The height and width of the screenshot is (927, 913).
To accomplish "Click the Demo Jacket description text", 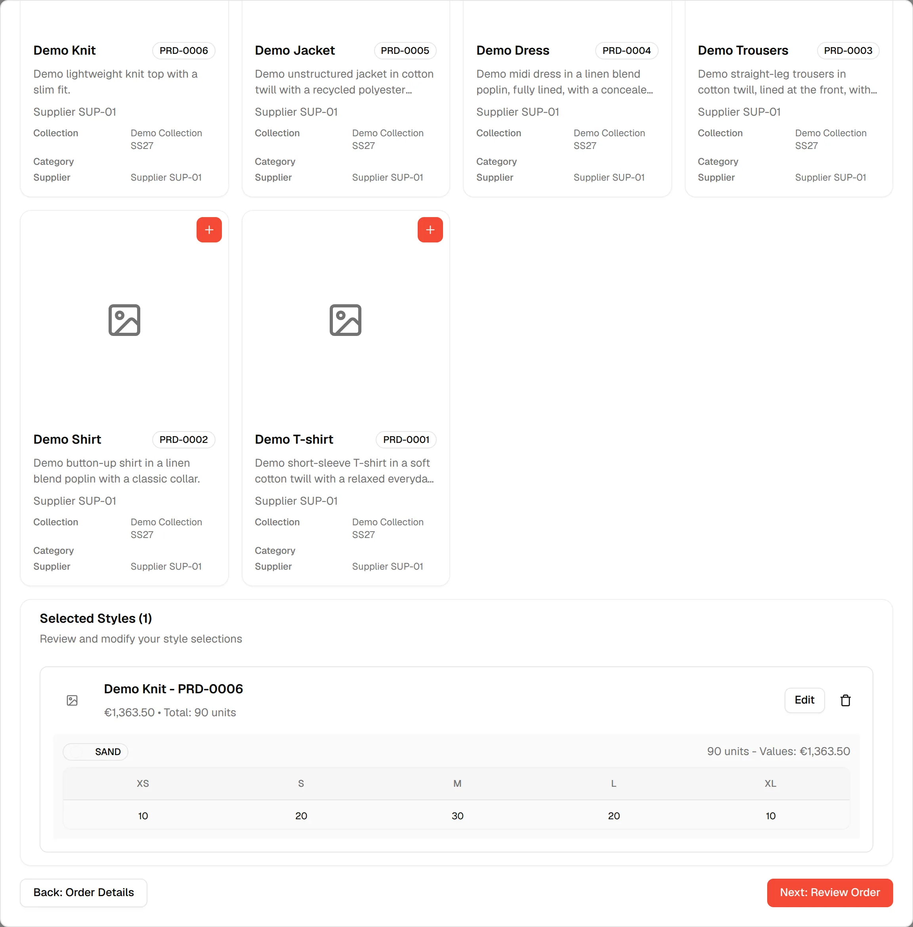I will click(x=344, y=82).
